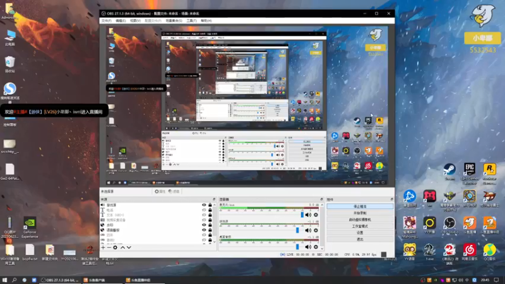The height and width of the screenshot is (284, 505).
Task: Undock the controls panel via float icon
Action: coord(391,199)
